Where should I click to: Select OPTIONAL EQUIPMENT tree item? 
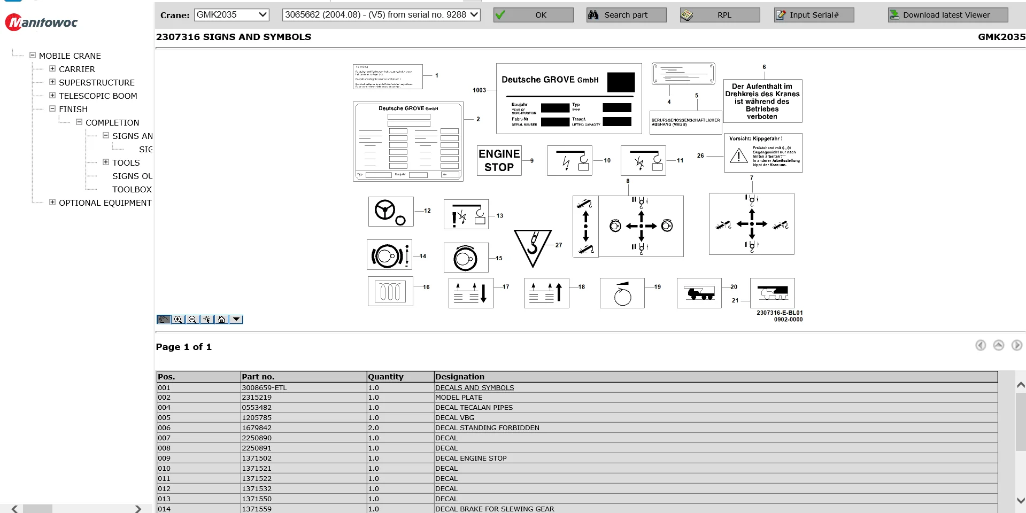click(105, 203)
